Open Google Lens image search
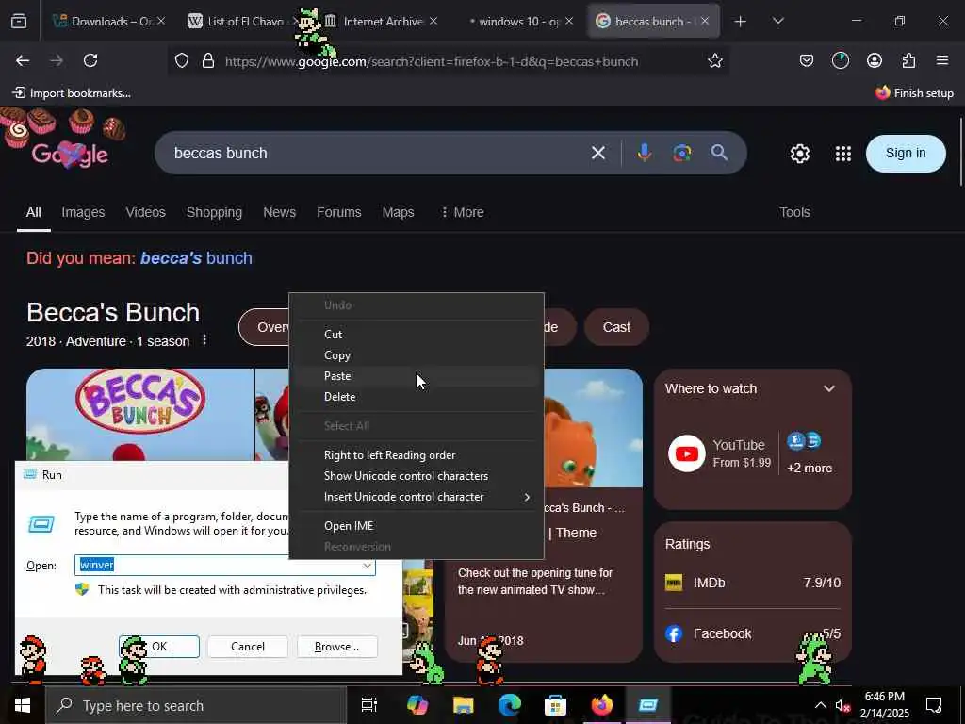The height and width of the screenshot is (724, 965). tap(682, 153)
